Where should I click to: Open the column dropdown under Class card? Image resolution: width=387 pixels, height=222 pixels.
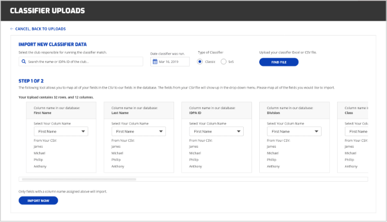click(x=357, y=131)
